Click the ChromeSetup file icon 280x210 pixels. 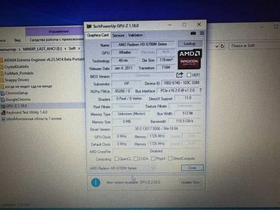click(2, 93)
